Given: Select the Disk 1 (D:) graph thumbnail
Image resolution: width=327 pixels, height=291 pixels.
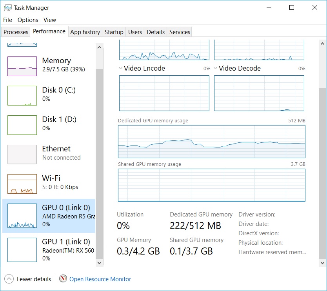Looking at the screenshot, I should pyautogui.click(x=22, y=125).
